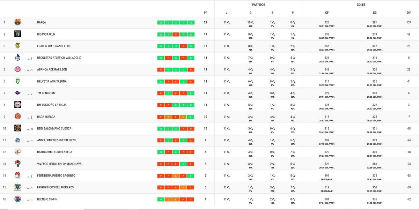Click the green G swatch for Blendio Sinfin

[x=161, y=199]
